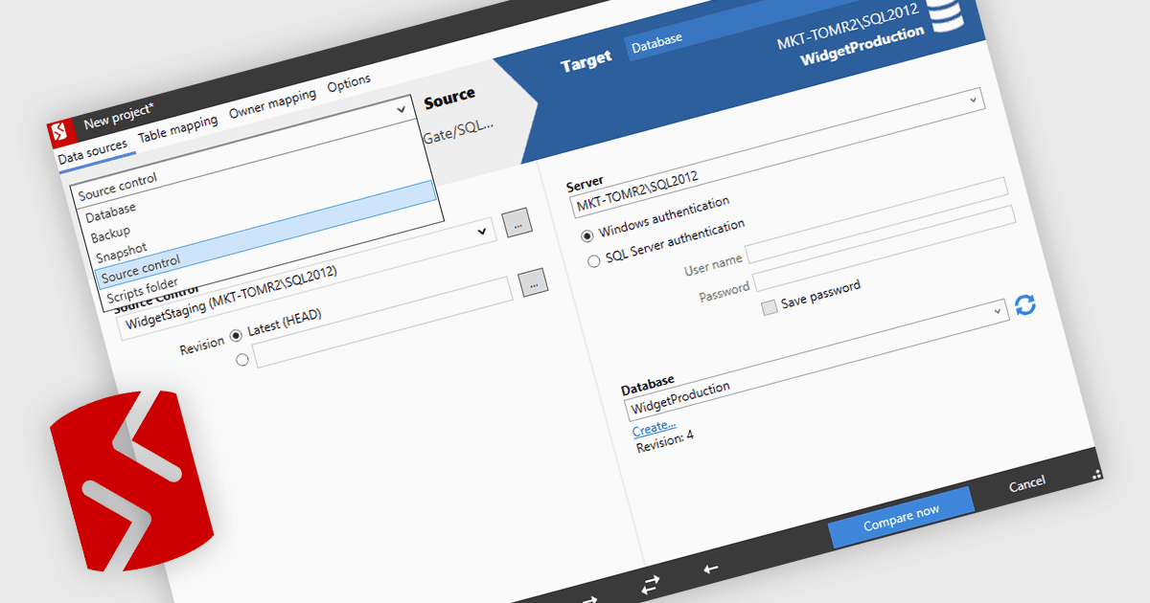This screenshot has height=603, width=1150.
Task: Open the Data sources tab
Action: click(92, 152)
